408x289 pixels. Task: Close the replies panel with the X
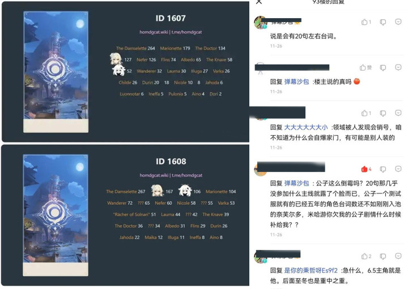coord(258,2)
